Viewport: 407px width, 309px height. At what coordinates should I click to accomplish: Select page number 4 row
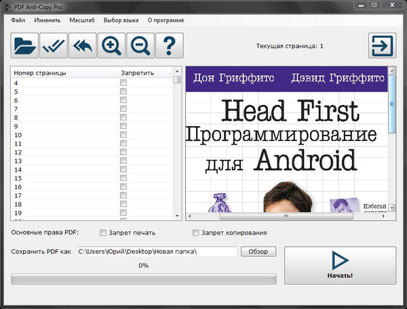click(92, 83)
